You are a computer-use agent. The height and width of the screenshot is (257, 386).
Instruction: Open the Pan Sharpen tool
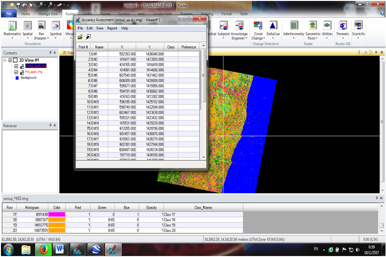41,25
